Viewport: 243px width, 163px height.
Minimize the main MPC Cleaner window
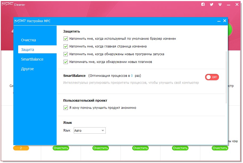[x=228, y=5]
